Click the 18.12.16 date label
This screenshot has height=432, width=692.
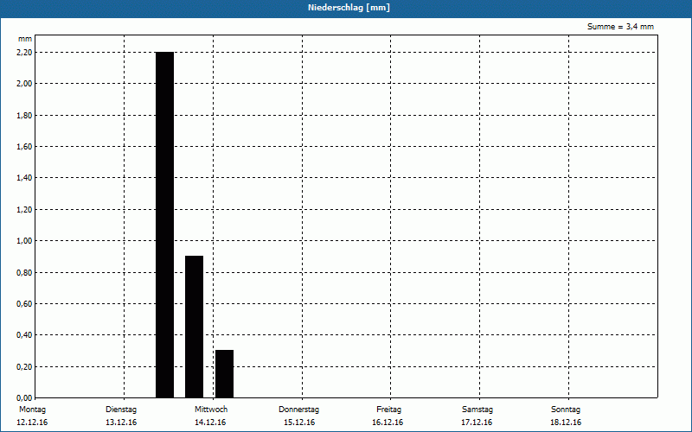(566, 422)
